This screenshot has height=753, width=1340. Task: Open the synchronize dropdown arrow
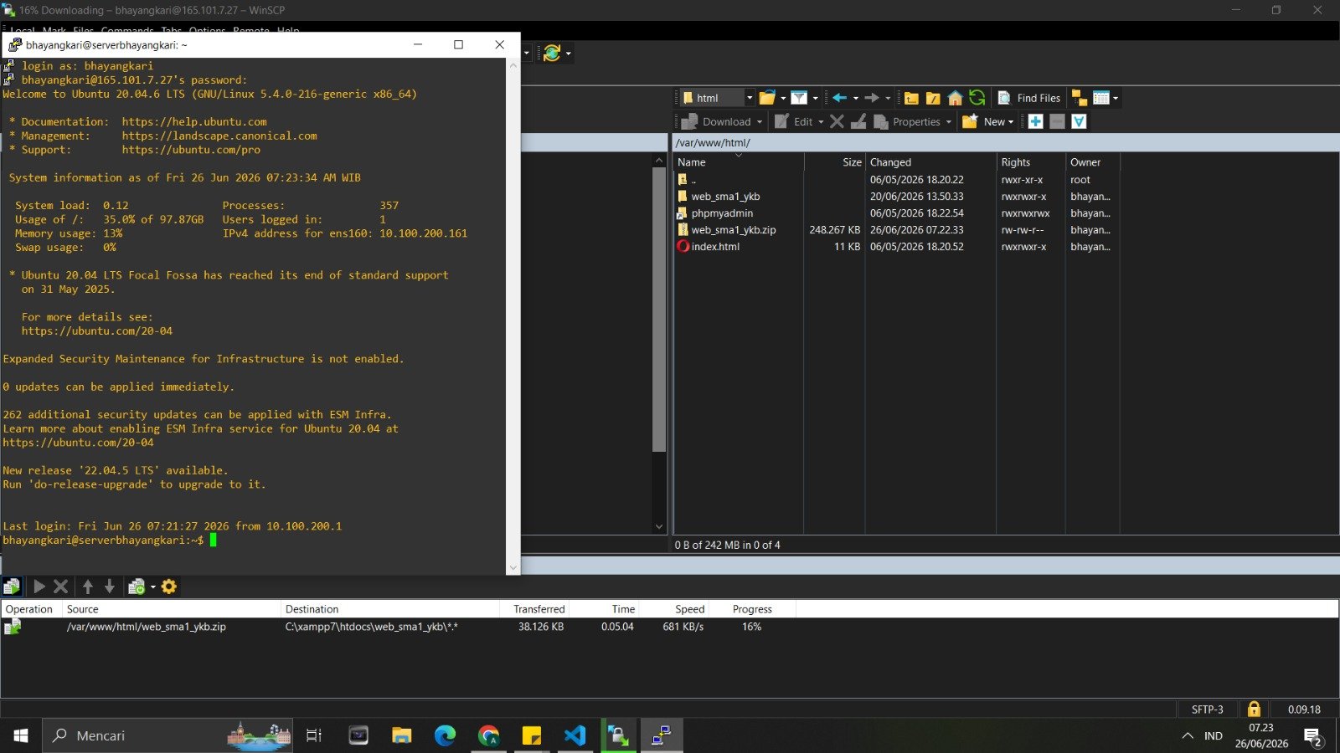[x=569, y=54]
